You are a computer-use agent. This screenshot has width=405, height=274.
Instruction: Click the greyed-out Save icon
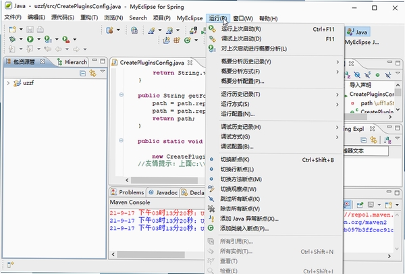(30, 30)
